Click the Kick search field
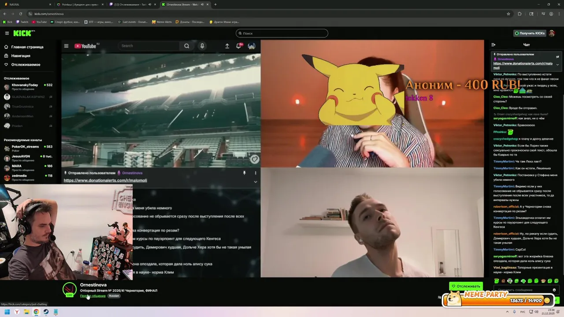Image resolution: width=564 pixels, height=317 pixels. click(282, 33)
